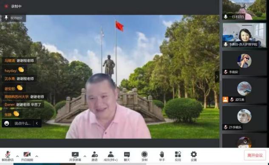Open the apps (应用) menu
The image size is (269, 165).
(x=178, y=156)
